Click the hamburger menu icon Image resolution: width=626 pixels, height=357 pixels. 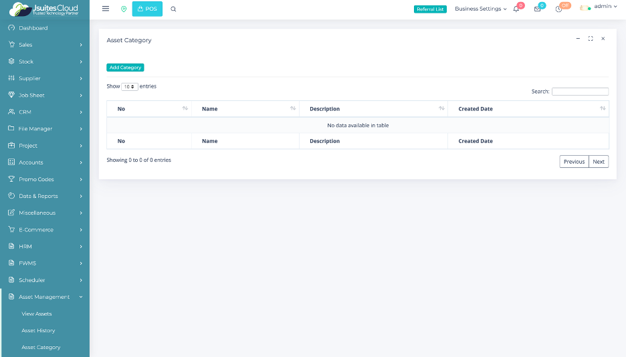(106, 9)
